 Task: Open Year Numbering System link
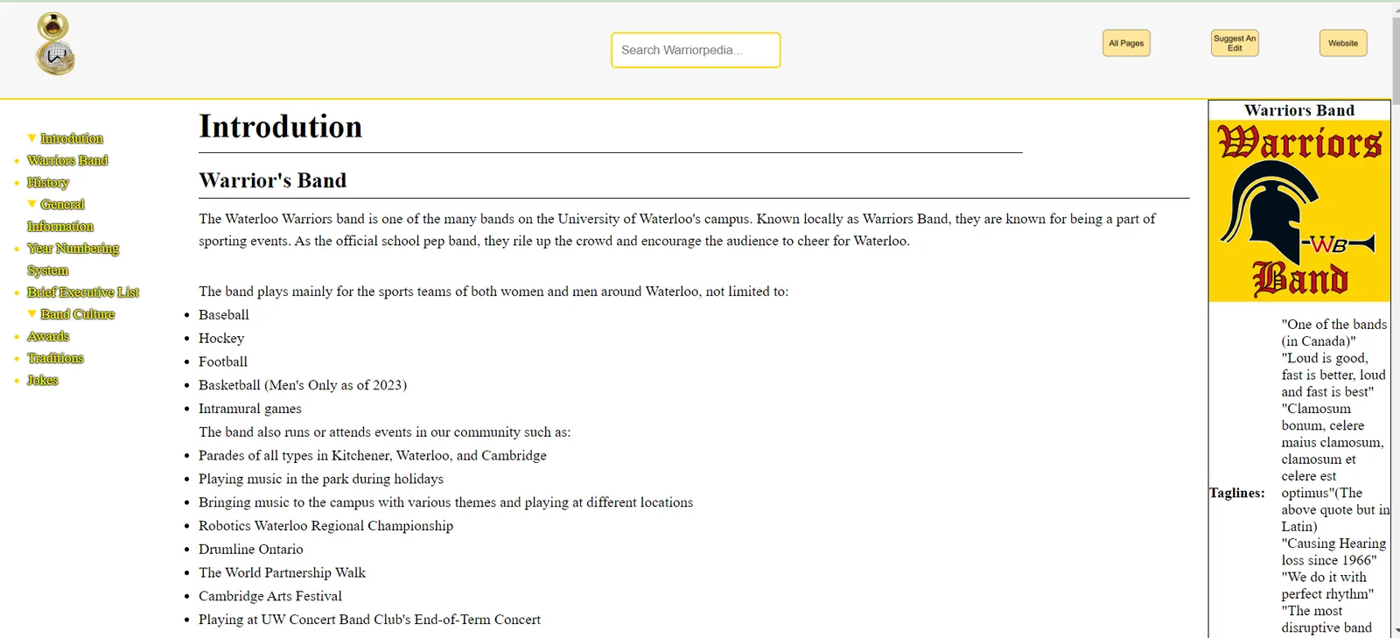tap(73, 259)
